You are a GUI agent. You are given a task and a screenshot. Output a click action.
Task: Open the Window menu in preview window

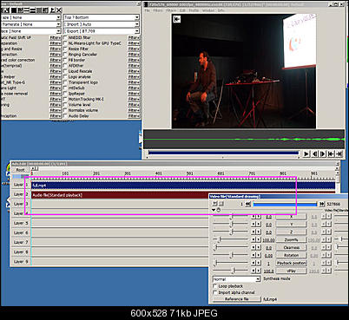(x=208, y=10)
